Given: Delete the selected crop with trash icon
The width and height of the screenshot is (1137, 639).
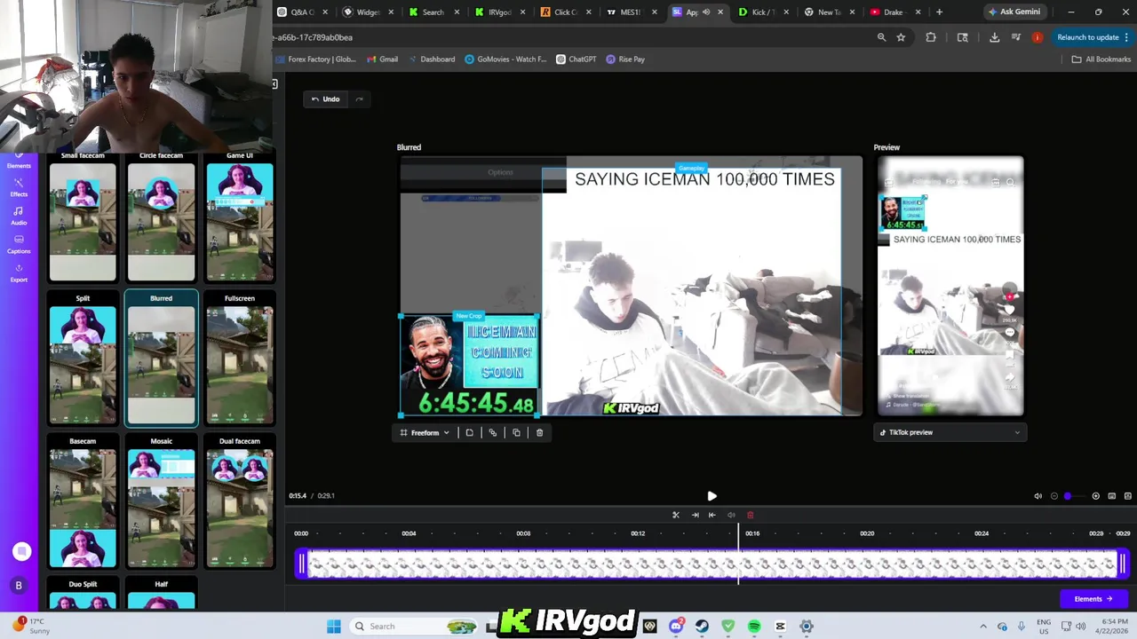Looking at the screenshot, I should click(539, 433).
